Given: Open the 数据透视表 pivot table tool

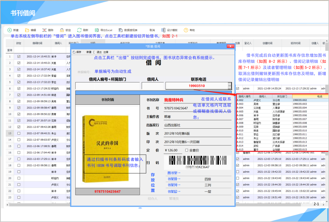Looking at the screenshot, I should [x=120, y=30].
